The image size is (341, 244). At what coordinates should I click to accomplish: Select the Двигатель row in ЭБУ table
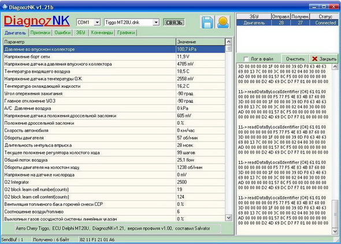coord(287,23)
